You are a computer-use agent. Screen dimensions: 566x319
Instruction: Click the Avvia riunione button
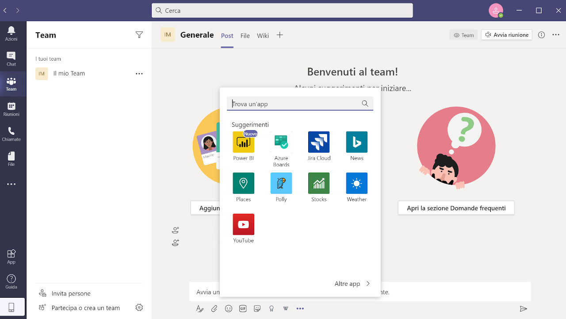507,35
